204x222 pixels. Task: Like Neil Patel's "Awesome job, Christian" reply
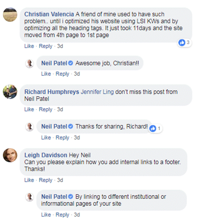point(46,74)
